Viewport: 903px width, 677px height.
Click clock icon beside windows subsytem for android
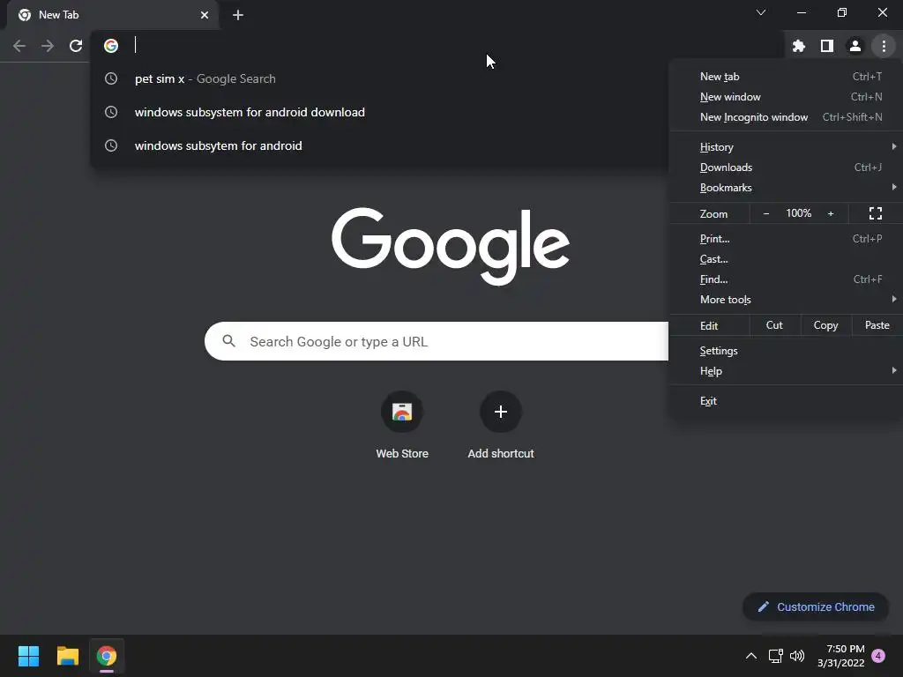coord(111,145)
